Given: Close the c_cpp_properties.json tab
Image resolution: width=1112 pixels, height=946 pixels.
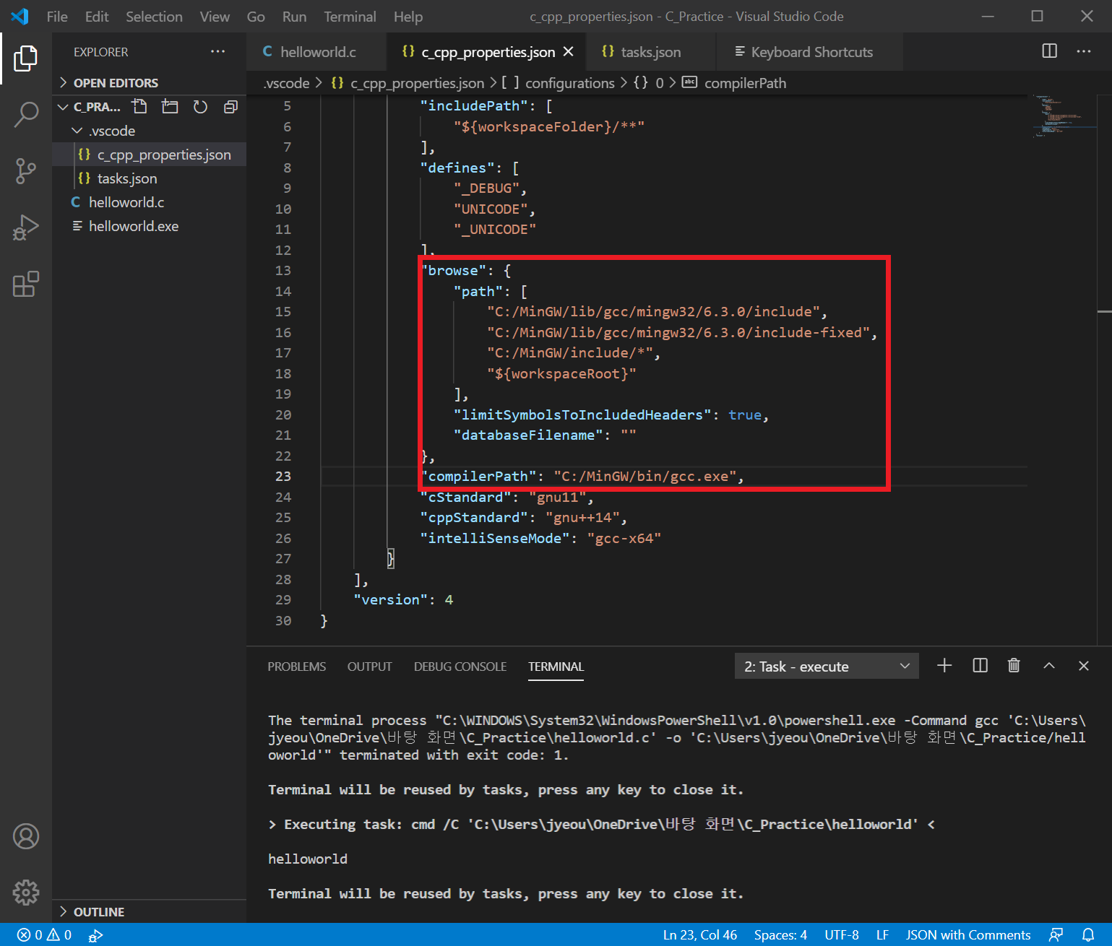Looking at the screenshot, I should (x=568, y=52).
